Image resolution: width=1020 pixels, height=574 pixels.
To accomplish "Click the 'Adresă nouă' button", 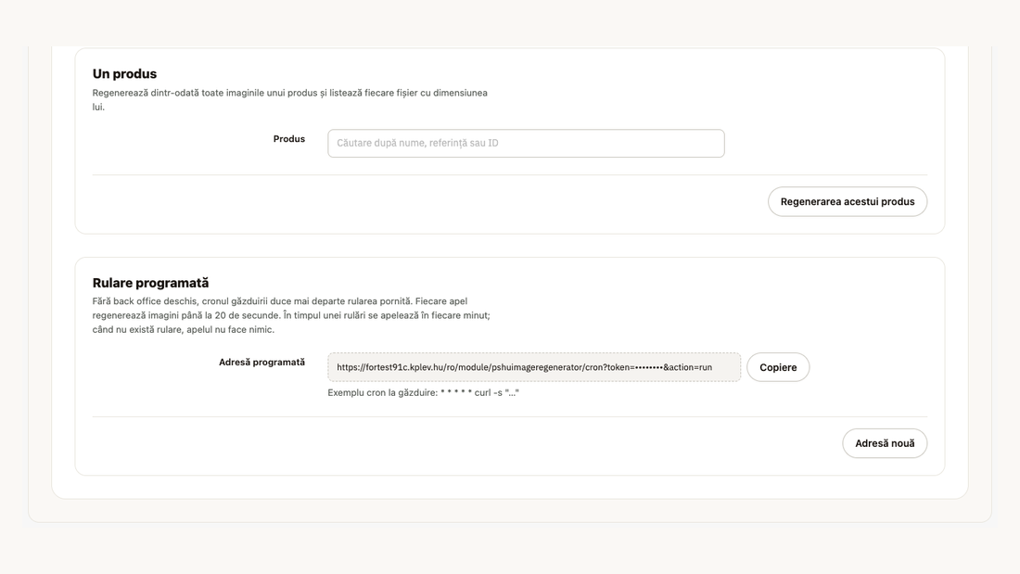I will coord(885,443).
